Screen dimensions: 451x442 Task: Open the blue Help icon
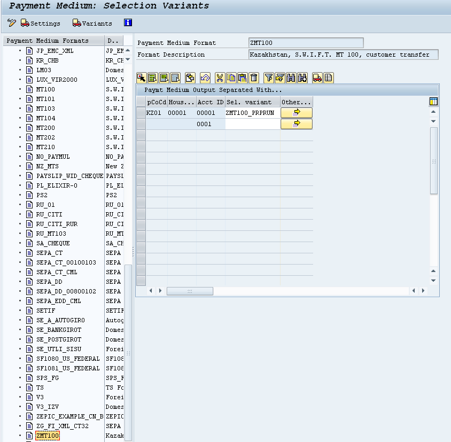127,23
